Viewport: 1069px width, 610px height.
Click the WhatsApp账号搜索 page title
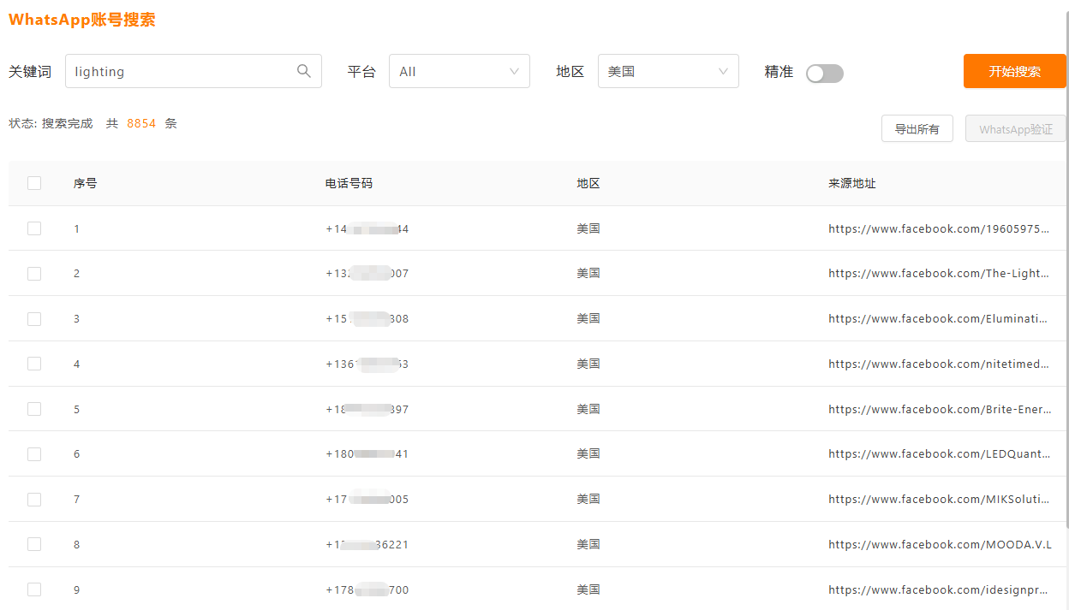(x=82, y=20)
